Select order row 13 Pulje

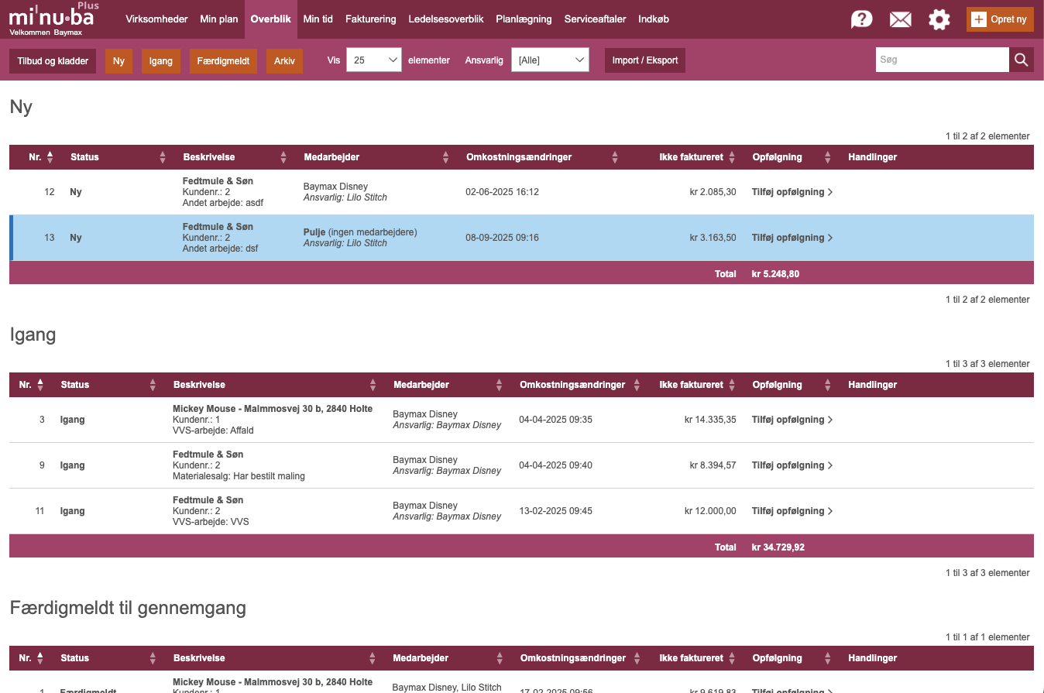click(x=359, y=238)
